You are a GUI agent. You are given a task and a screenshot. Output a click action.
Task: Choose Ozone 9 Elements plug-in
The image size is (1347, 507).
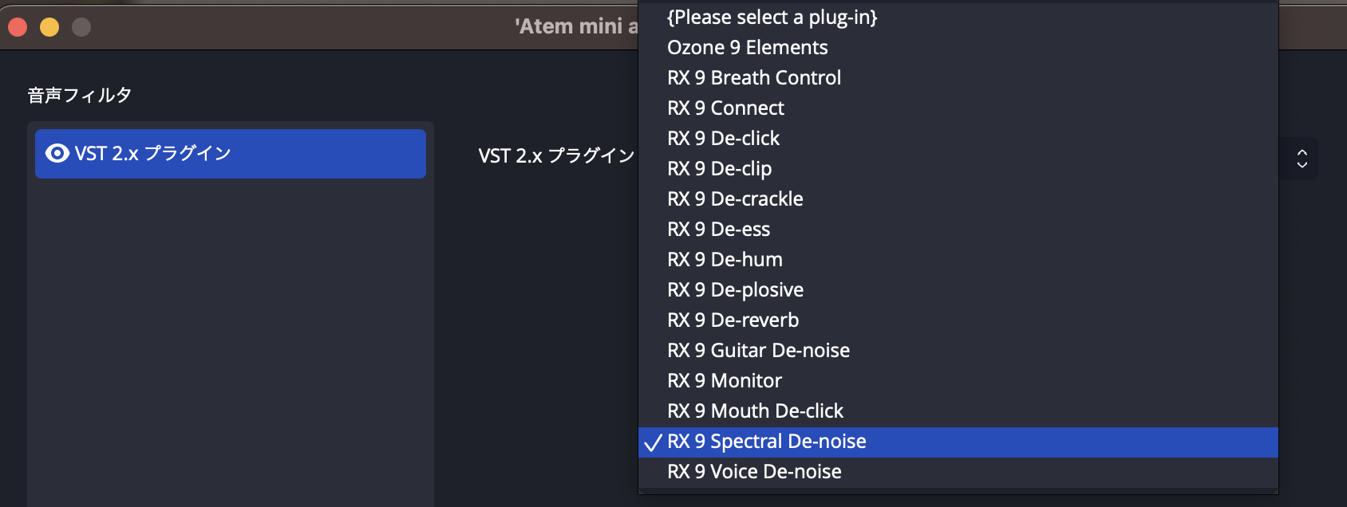748,48
